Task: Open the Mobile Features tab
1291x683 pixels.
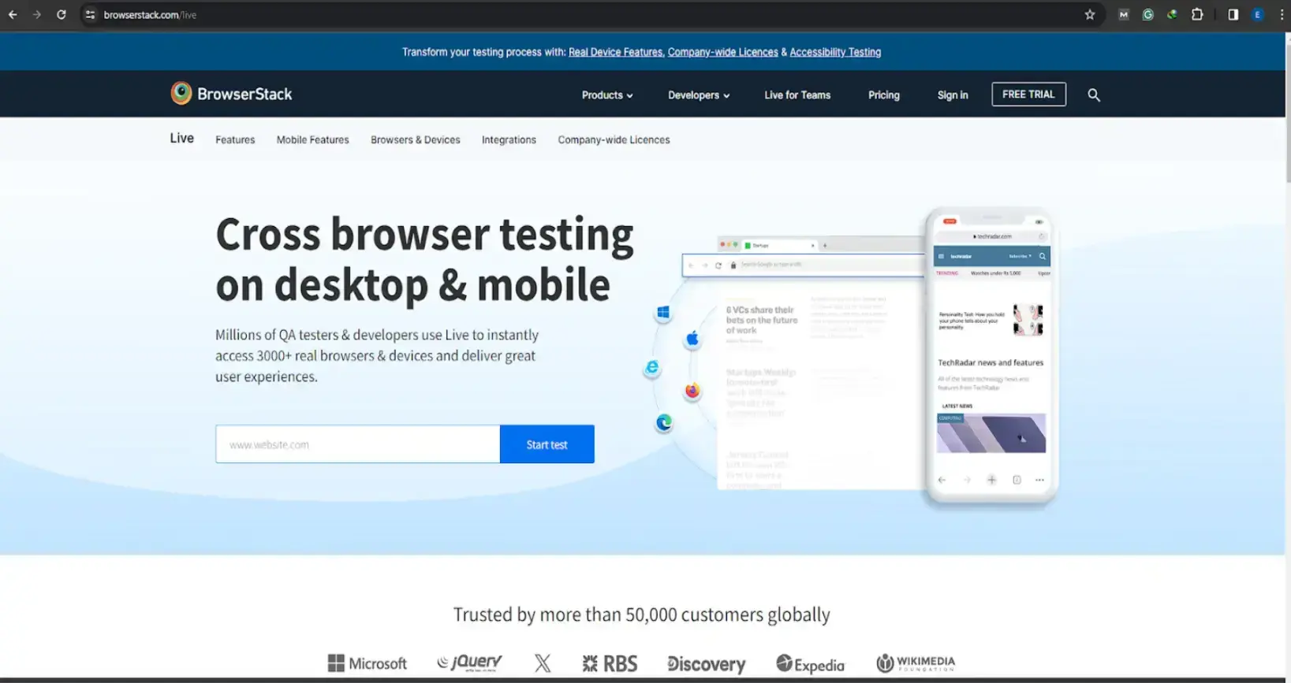Action: click(x=312, y=140)
